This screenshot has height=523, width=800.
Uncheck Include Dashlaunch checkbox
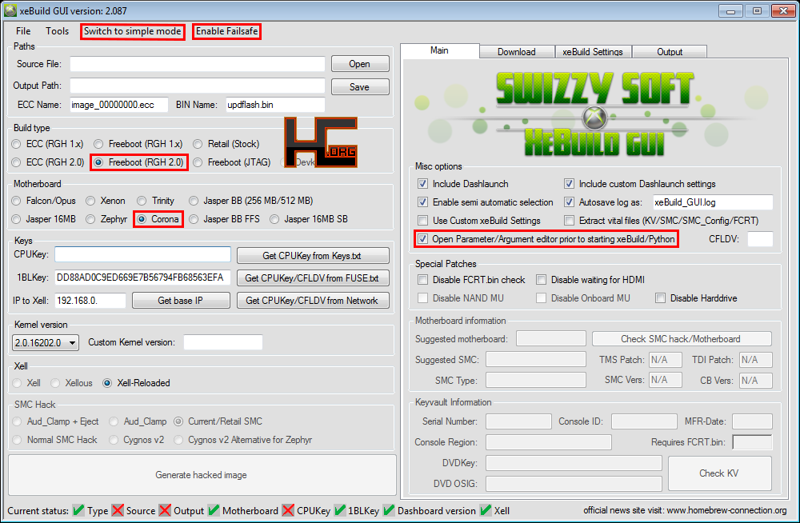point(422,184)
